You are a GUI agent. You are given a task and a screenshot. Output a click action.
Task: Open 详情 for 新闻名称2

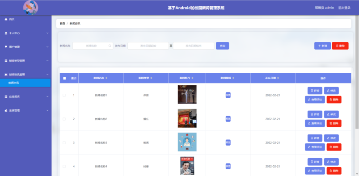pos(315,114)
